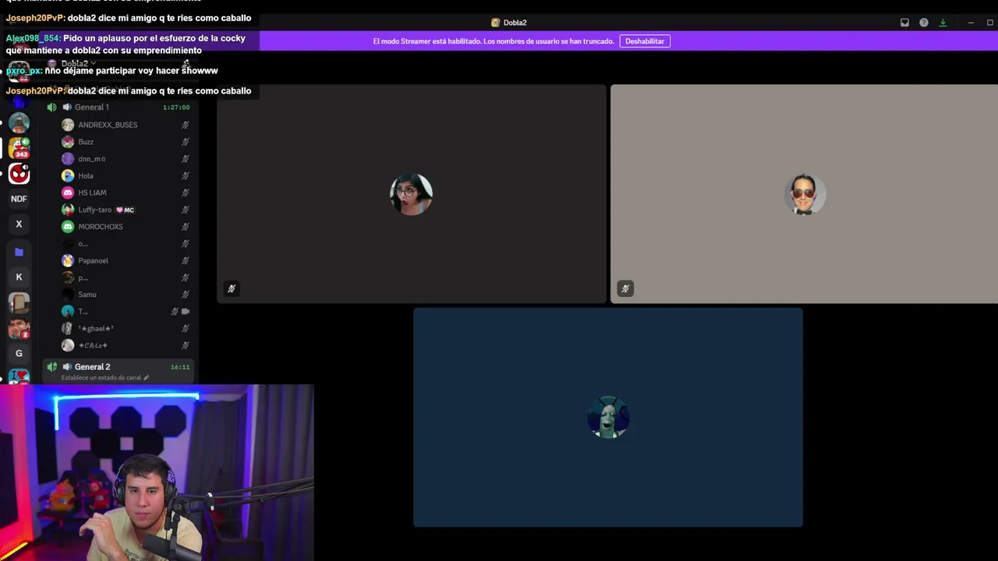Open the server folder icon
The image size is (998, 561).
(x=19, y=252)
